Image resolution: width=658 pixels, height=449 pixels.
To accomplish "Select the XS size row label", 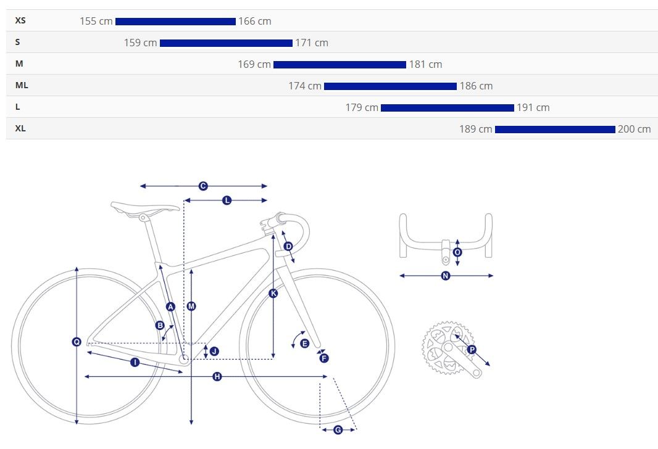I will (x=20, y=20).
